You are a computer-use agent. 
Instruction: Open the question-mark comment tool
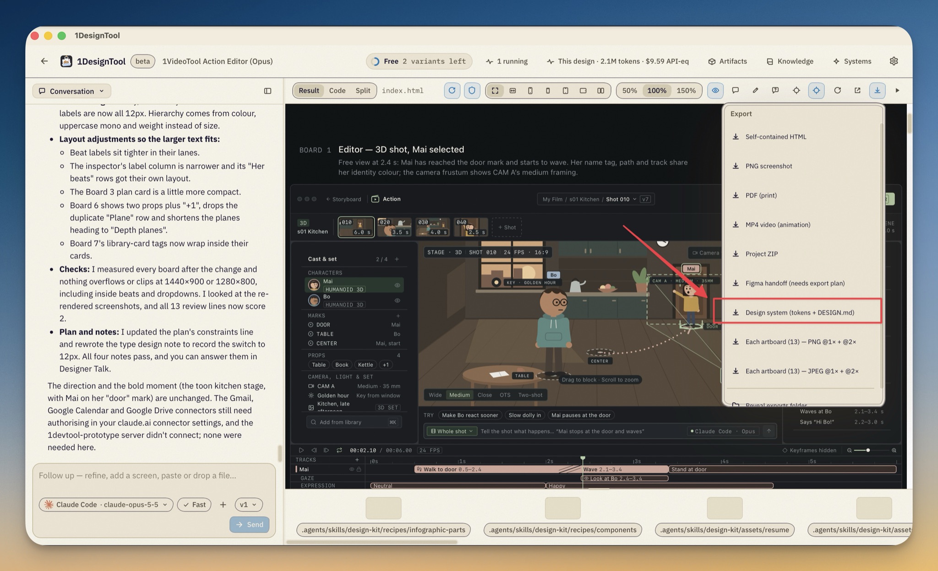(775, 91)
